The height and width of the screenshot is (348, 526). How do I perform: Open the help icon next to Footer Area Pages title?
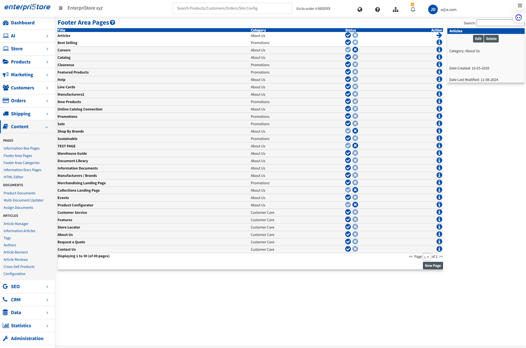tap(113, 23)
